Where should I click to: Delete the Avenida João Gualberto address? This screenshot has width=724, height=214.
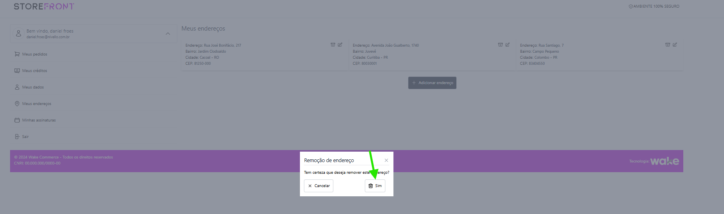[x=500, y=45]
